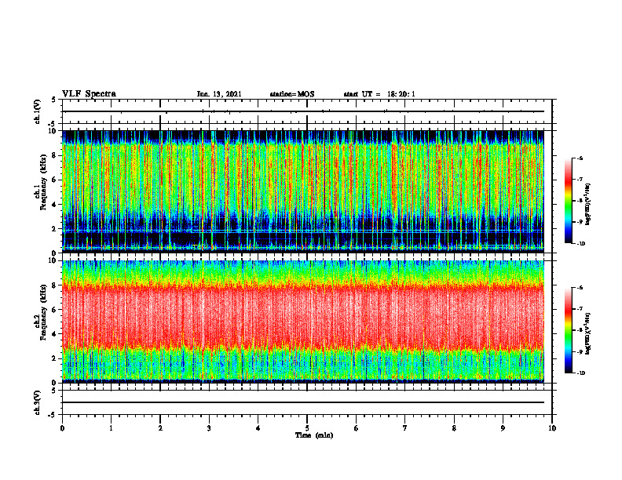This screenshot has height=480, width=622.
Task: Click the ch.3 voltage trace panel
Action: pyautogui.click(x=307, y=402)
